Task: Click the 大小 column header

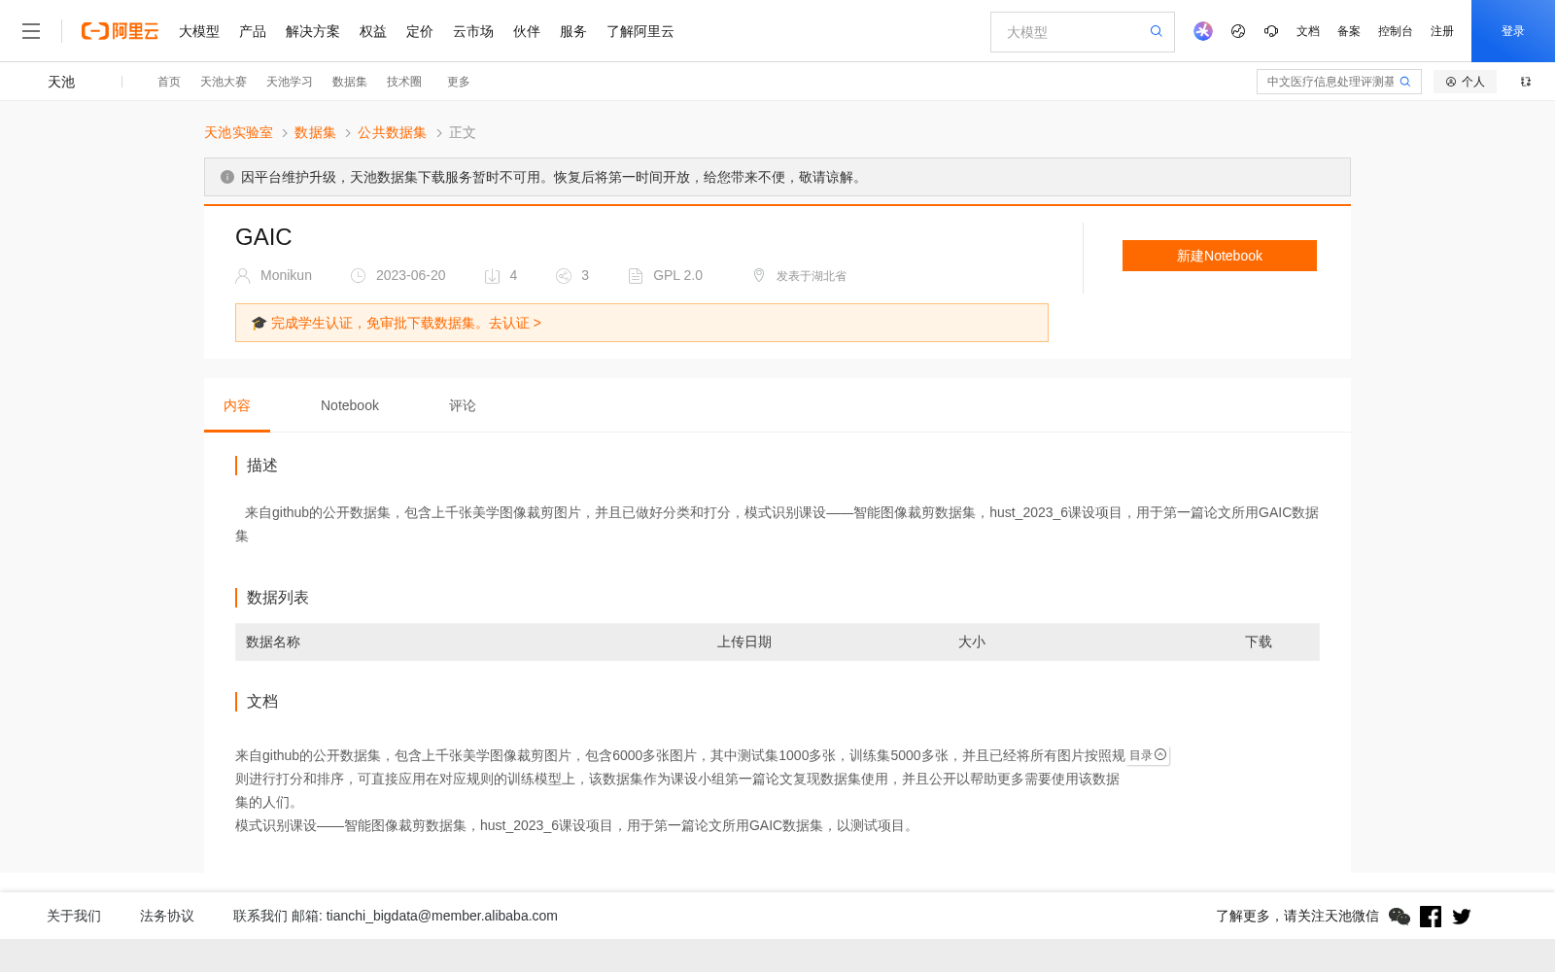Action: click(x=972, y=642)
